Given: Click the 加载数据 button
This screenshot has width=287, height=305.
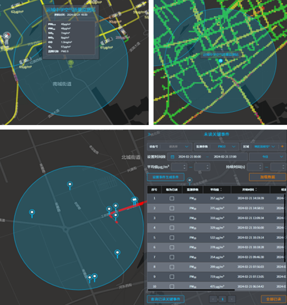Looking at the screenshot, I should click(267, 177).
